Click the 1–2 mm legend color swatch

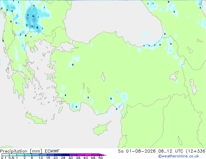(x=20, y=155)
